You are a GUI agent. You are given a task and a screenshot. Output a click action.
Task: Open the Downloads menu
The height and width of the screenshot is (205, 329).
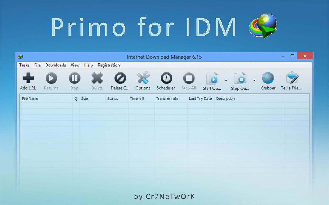click(56, 65)
